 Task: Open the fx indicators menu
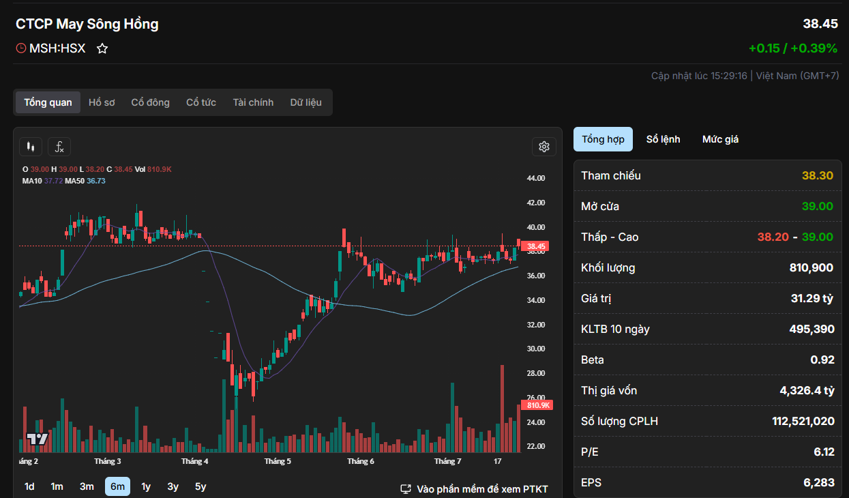pos(59,147)
